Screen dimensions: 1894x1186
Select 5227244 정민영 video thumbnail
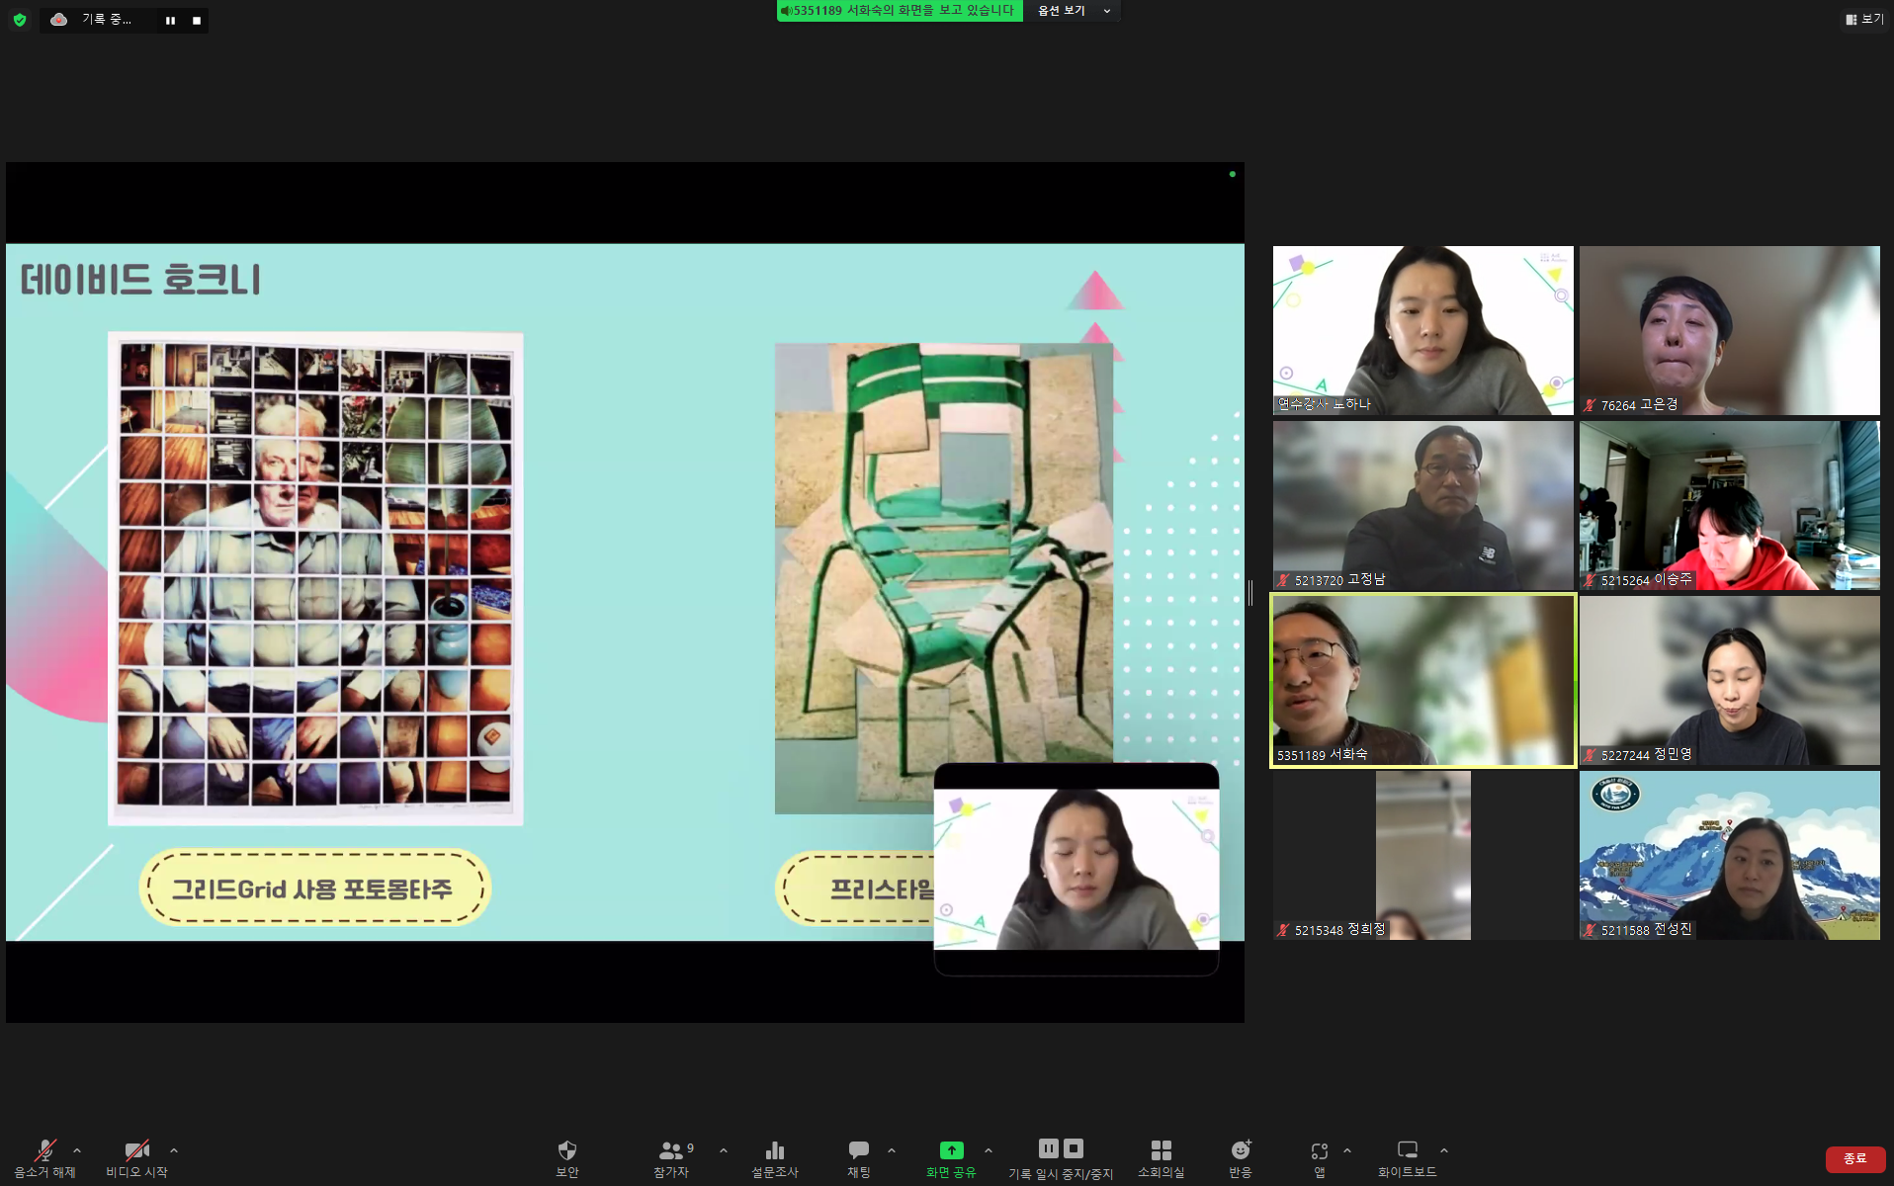click(x=1729, y=680)
